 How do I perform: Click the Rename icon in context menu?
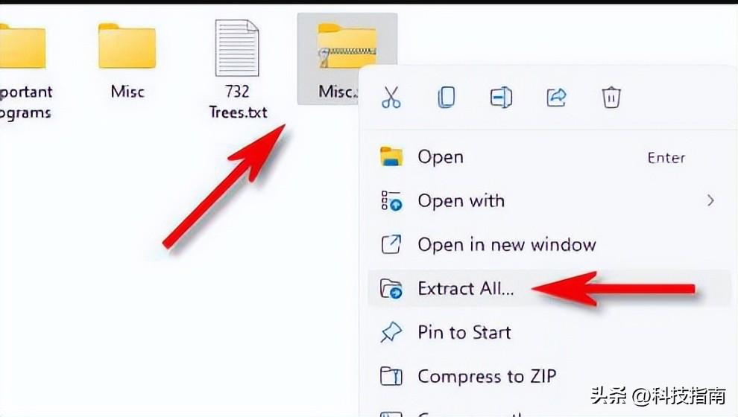coord(501,98)
